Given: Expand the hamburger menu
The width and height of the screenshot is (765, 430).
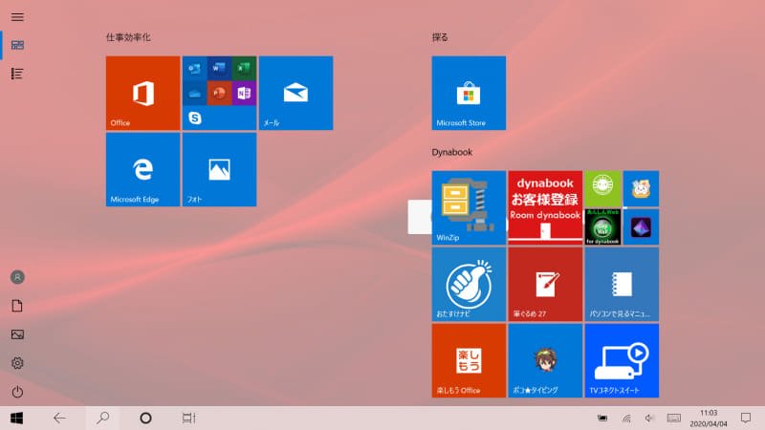Looking at the screenshot, I should pyautogui.click(x=17, y=17).
